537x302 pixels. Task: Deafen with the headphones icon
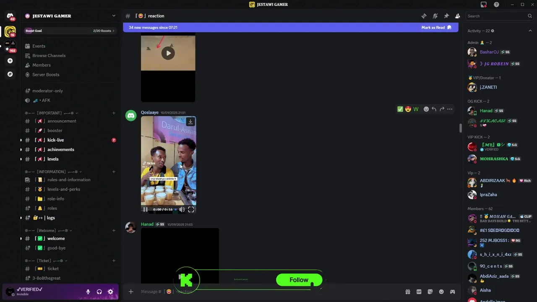click(x=99, y=292)
